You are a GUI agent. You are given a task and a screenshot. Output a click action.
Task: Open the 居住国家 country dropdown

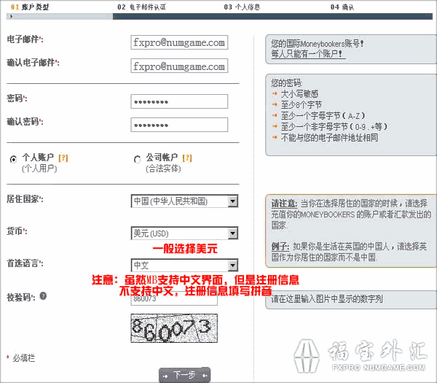click(x=184, y=201)
